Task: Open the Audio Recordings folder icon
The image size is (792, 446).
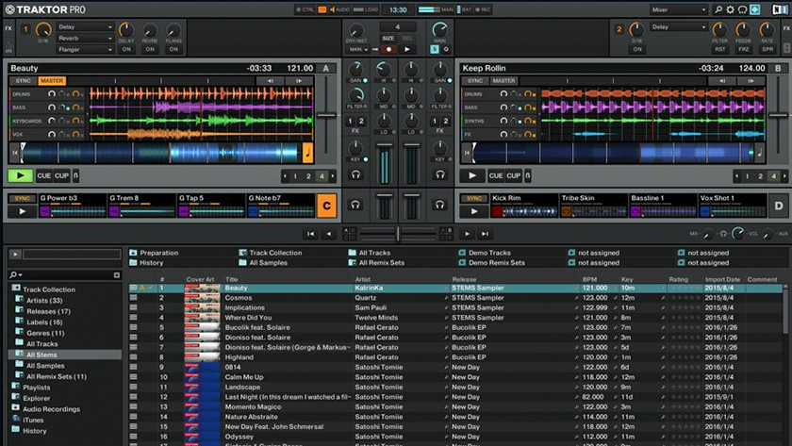Action: pos(16,409)
